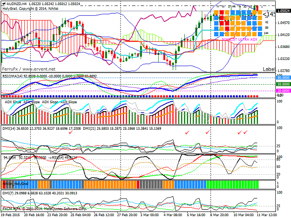Click the 26 Feb 12:00 time label
The height and width of the screenshot is (218, 291).
(x=104, y=215)
